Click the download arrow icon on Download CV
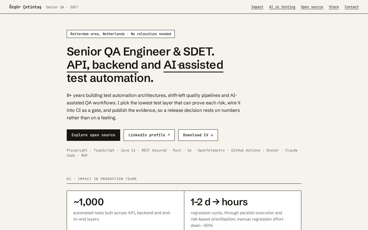The height and width of the screenshot is (230, 368). (x=212, y=135)
